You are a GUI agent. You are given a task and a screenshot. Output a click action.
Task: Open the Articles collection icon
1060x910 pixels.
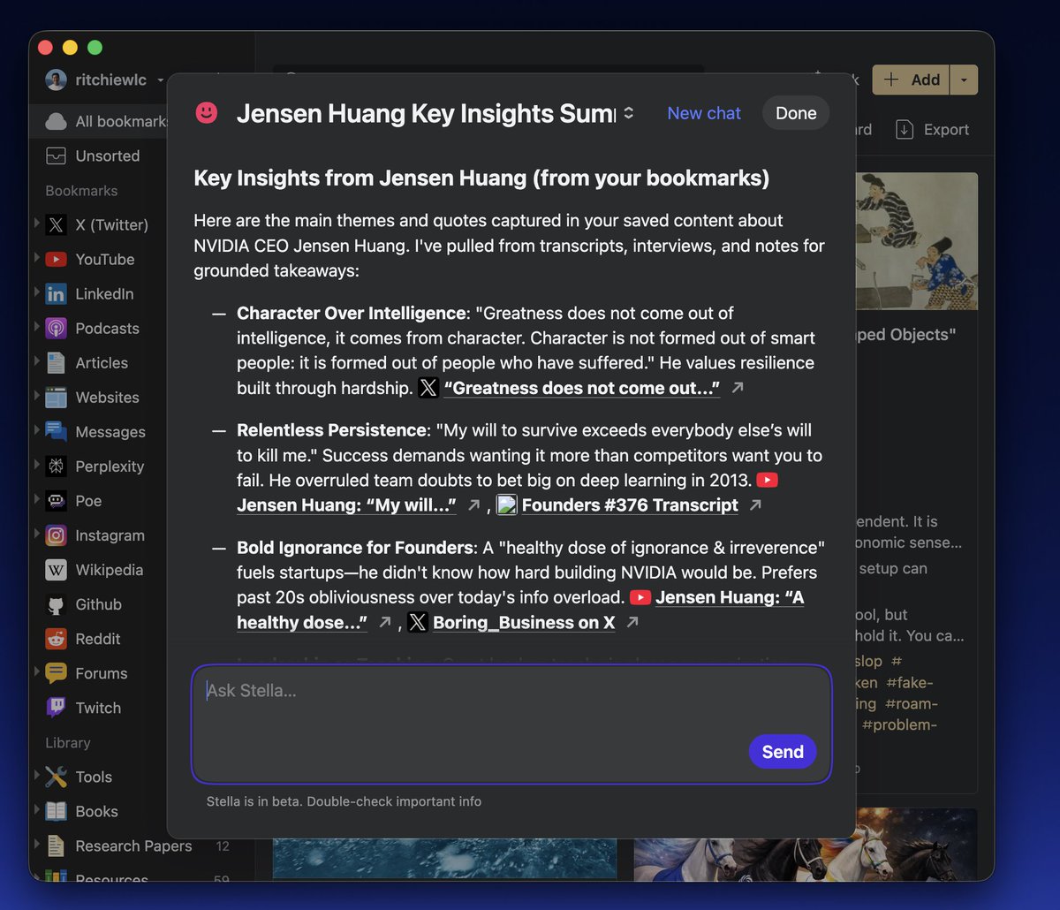pos(56,362)
